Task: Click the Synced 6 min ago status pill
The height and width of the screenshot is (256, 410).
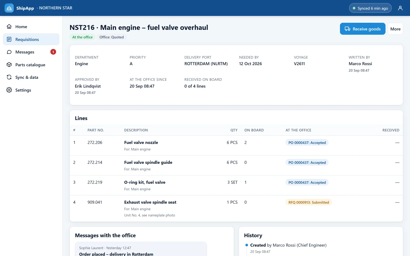Action: point(370,8)
